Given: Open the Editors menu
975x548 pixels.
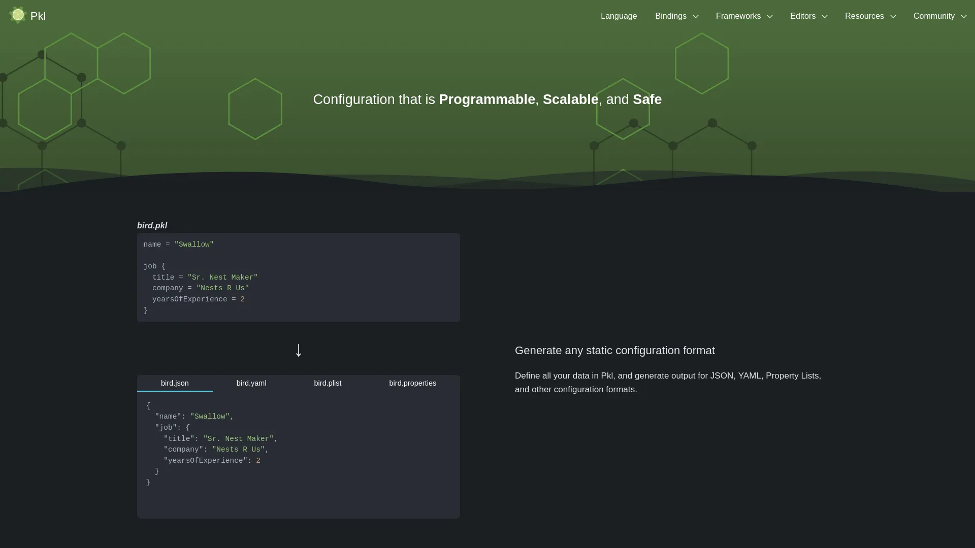Looking at the screenshot, I should coord(803,16).
